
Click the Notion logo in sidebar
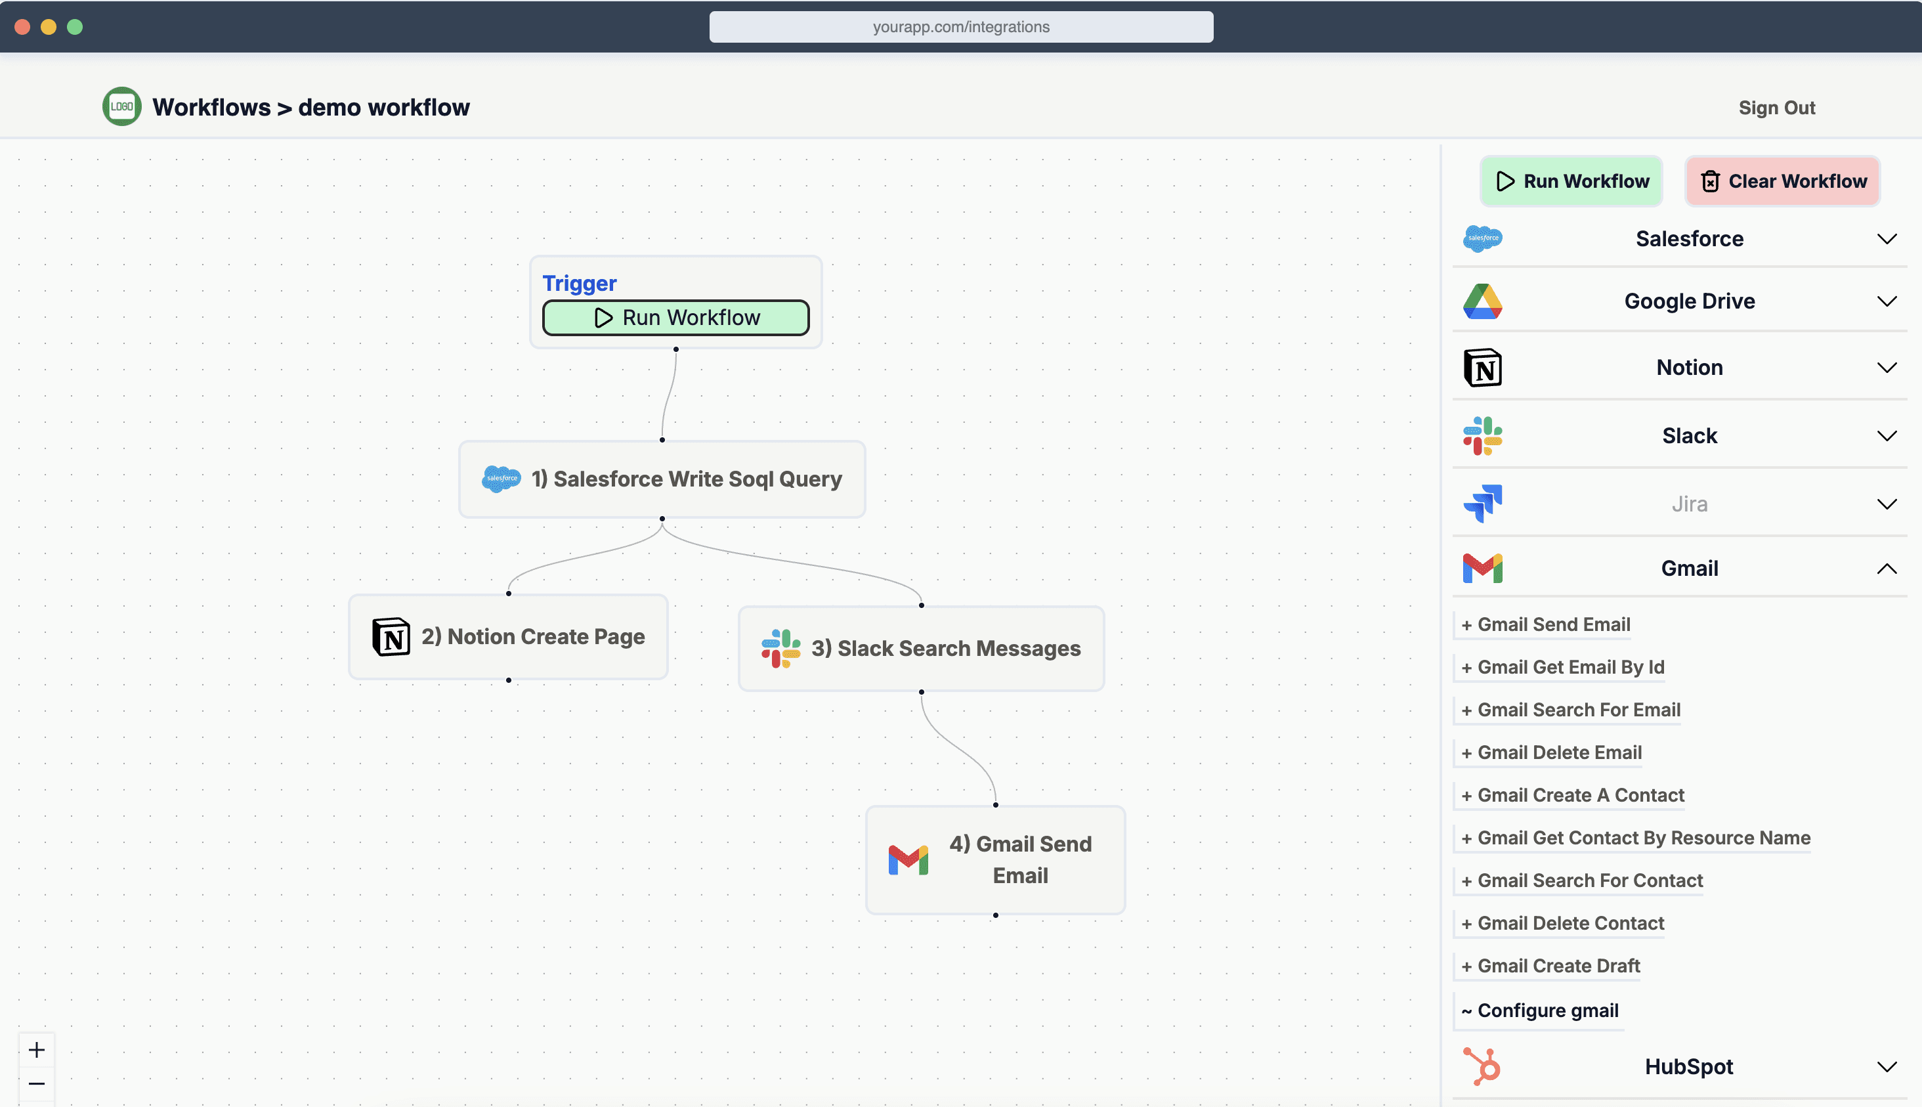point(1482,368)
